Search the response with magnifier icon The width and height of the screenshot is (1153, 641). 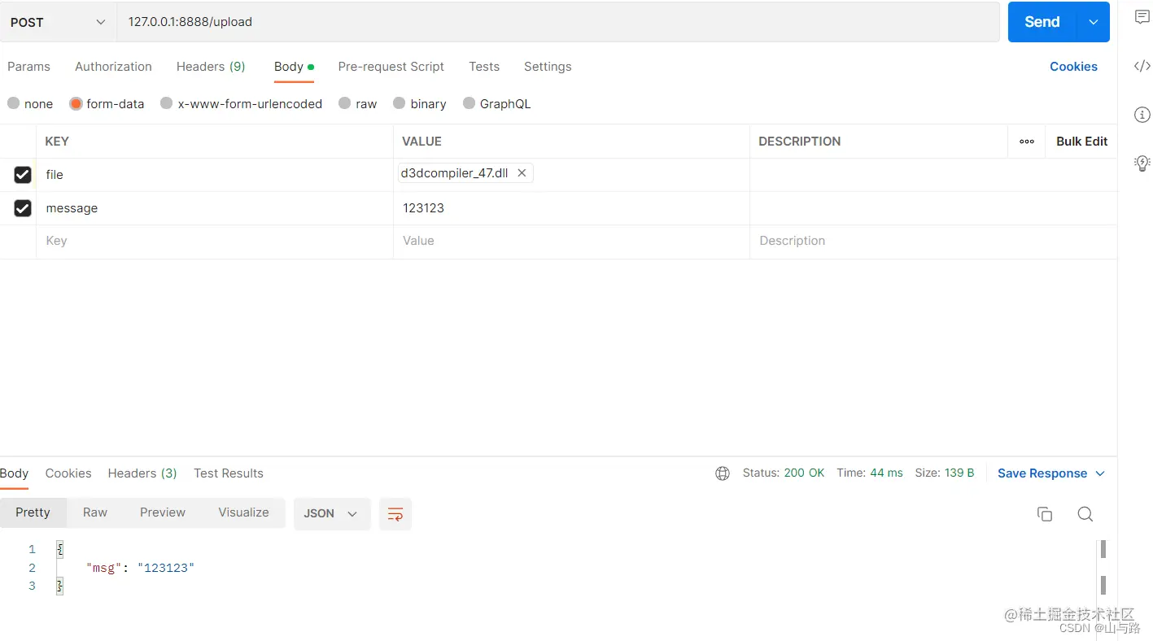click(1085, 514)
